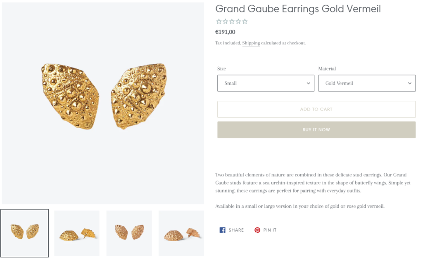The height and width of the screenshot is (258, 423).
Task: Open the Size dropdown showing Small
Action: [x=266, y=83]
